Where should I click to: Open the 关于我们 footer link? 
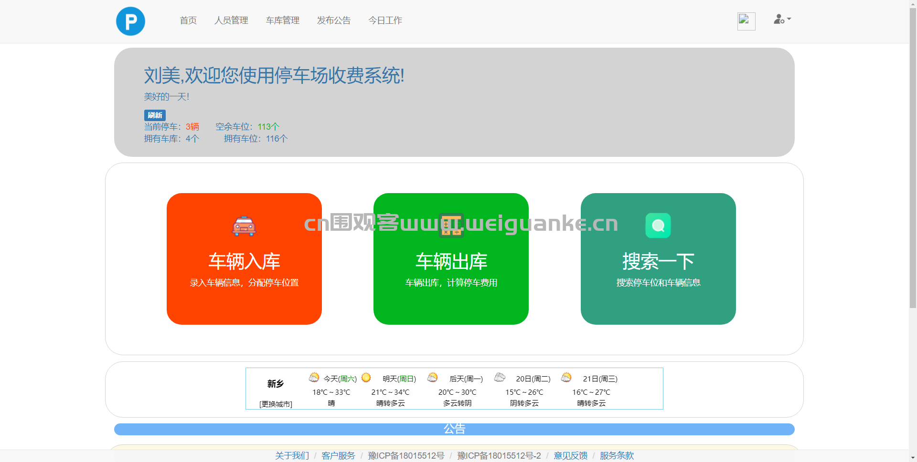tap(292, 456)
